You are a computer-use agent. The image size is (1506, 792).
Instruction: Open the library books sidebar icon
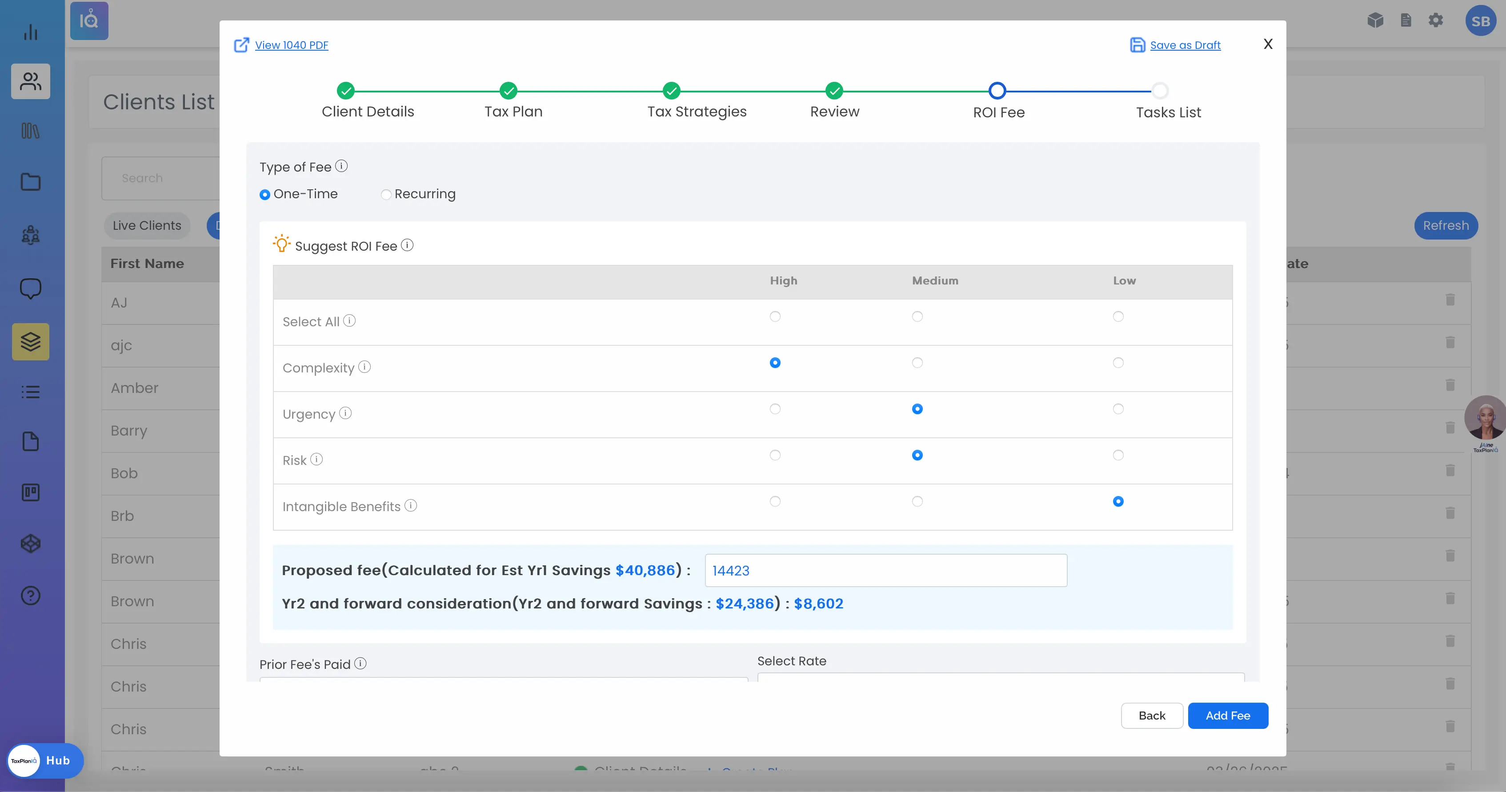coord(30,131)
